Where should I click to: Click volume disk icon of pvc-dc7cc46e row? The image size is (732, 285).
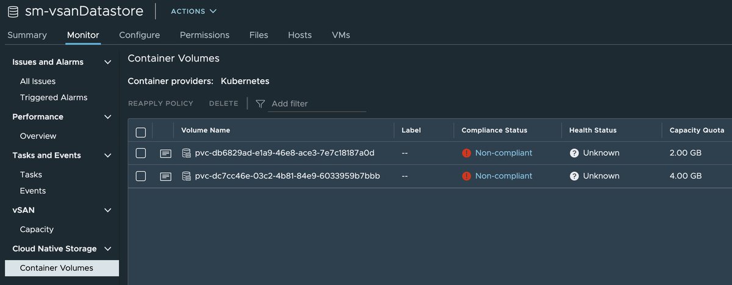pyautogui.click(x=187, y=176)
